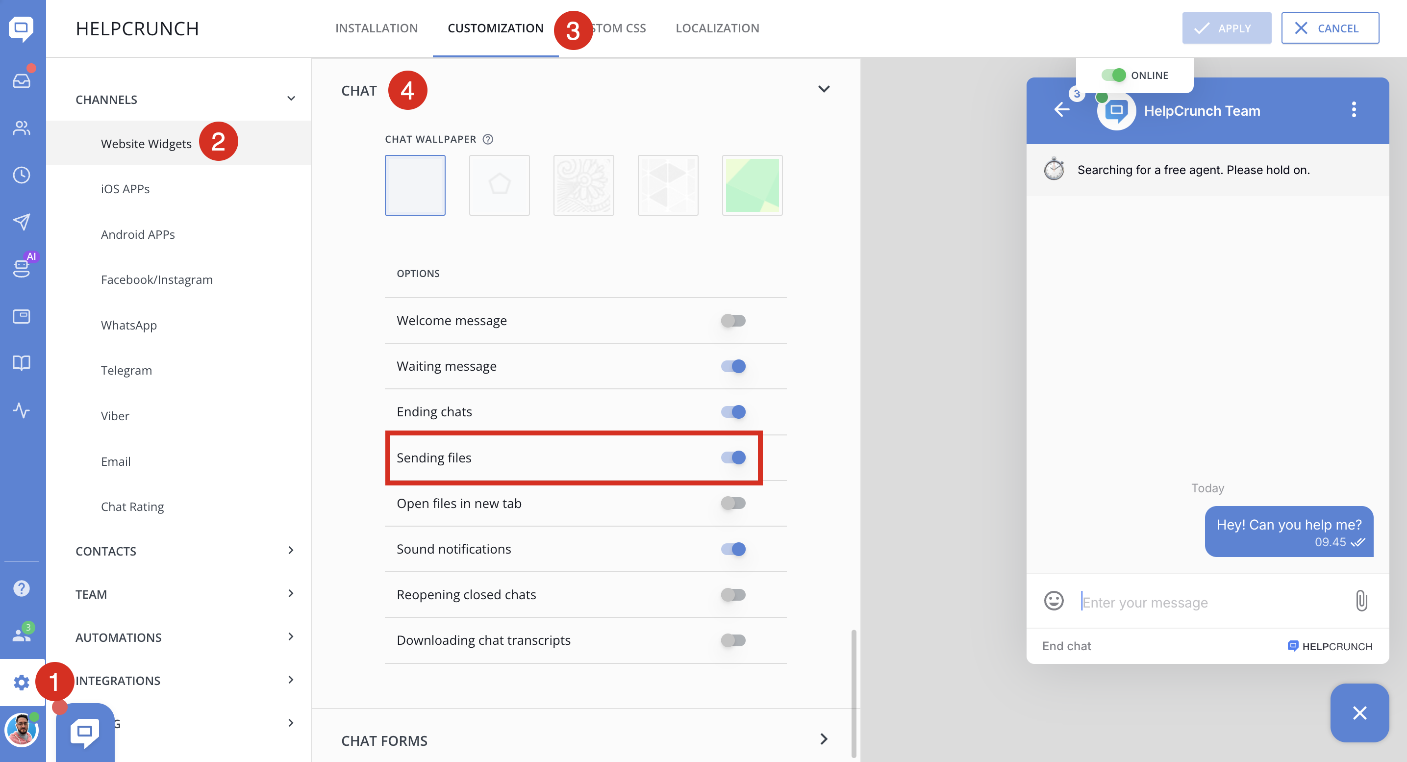Open the AI chatbot icon in sidebar
The image size is (1407, 762).
(21, 268)
